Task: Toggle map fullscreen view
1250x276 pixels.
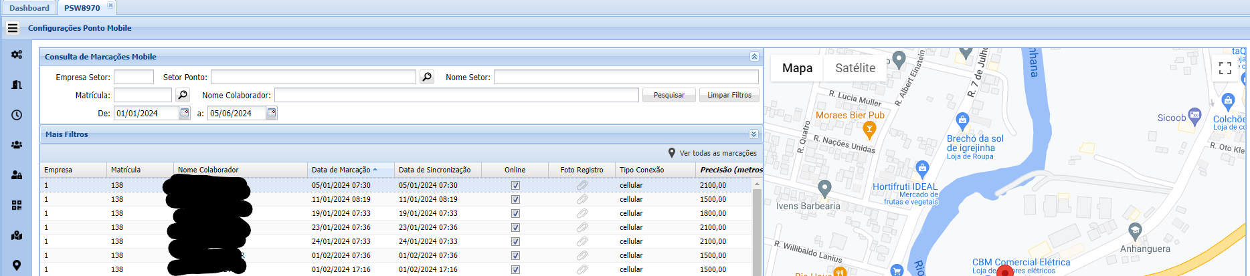Action: (x=1225, y=68)
